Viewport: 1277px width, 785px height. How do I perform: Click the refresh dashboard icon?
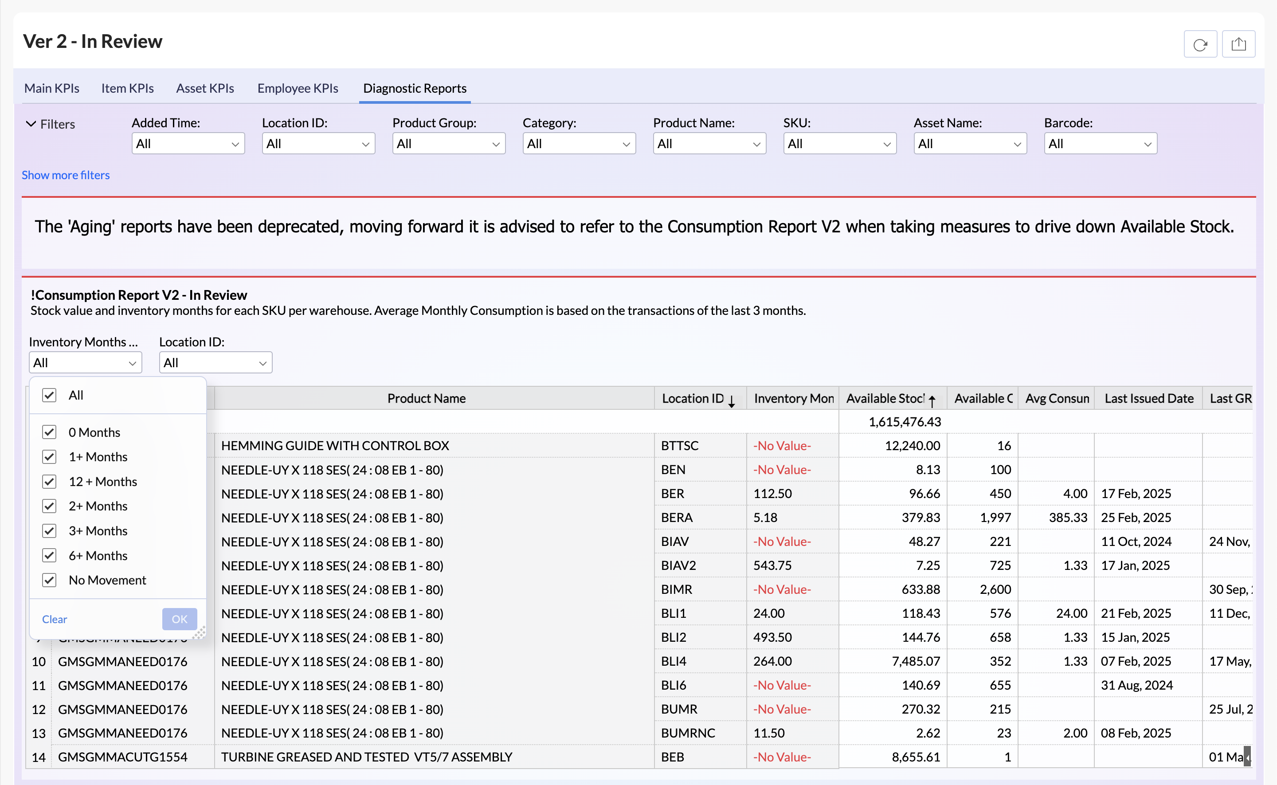click(1200, 45)
